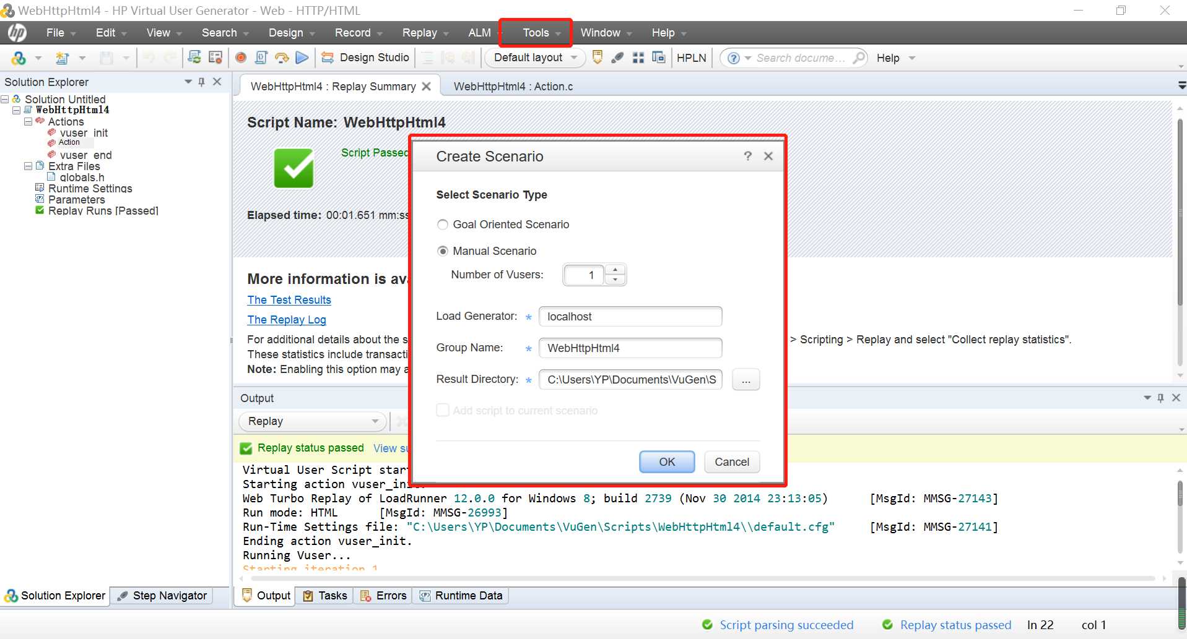Switch to WebHttpHtml4 : Action.c tab
Screen dimensions: 1187x639
pyautogui.click(x=513, y=87)
